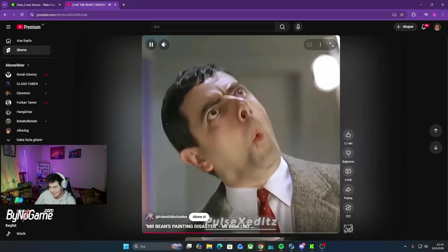The height and width of the screenshot is (252, 448).
Task: Expand Daha fazla göster list
Action: [27, 140]
